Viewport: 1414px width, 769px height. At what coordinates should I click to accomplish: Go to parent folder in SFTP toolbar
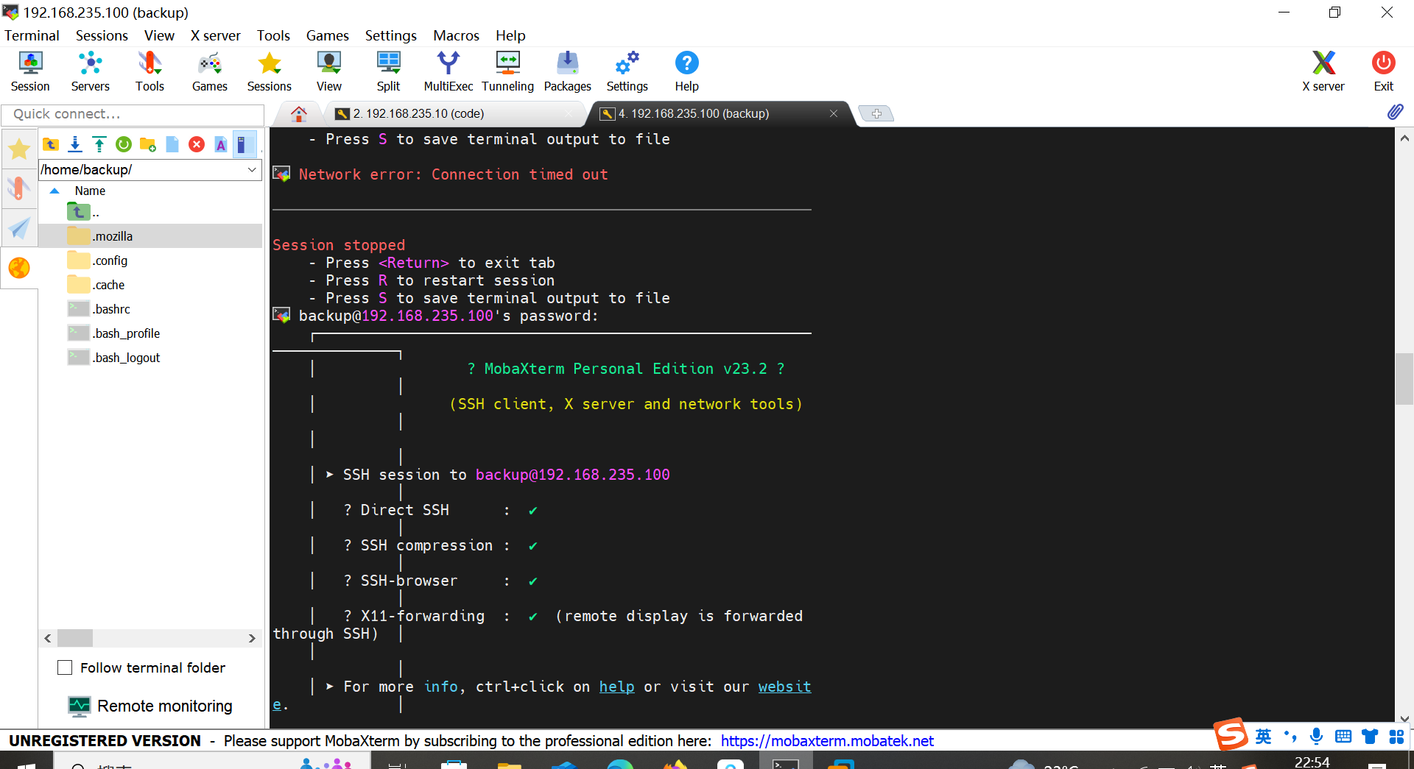[x=51, y=144]
